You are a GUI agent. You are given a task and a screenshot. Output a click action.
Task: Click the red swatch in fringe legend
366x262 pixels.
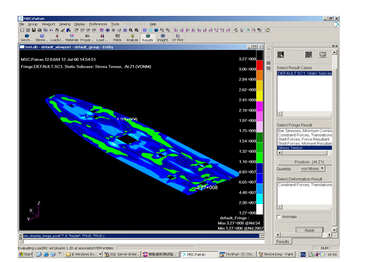(260, 64)
